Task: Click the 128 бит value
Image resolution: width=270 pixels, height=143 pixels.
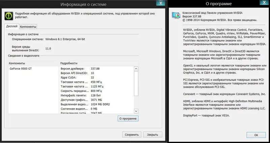Action: click(96, 95)
